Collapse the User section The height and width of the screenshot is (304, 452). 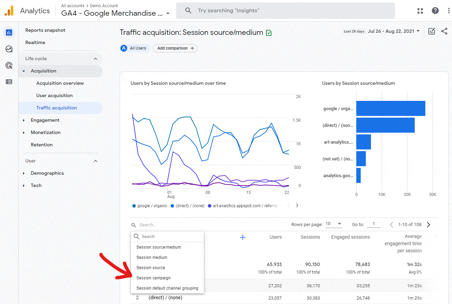pos(95,161)
